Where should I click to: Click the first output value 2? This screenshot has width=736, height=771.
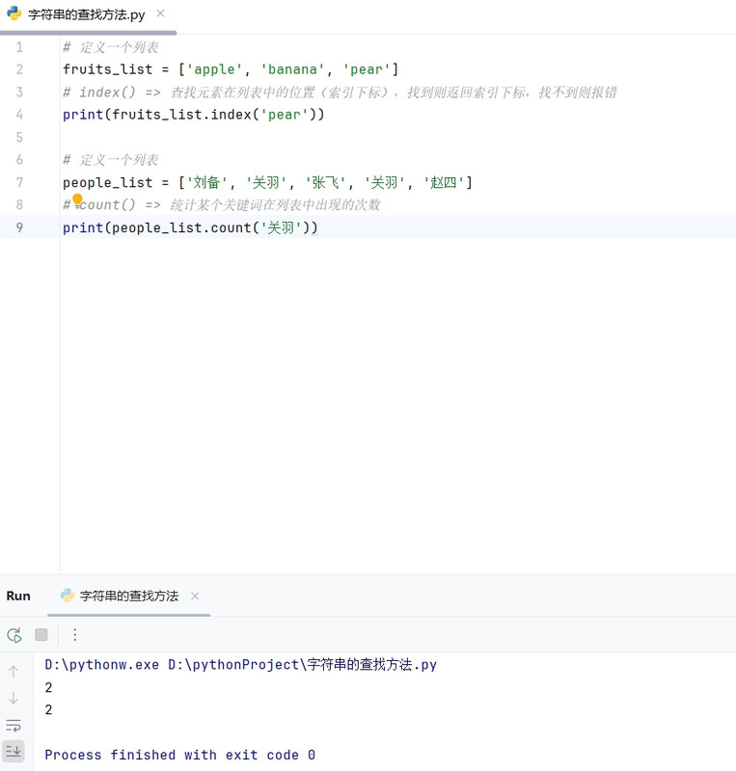click(x=48, y=687)
